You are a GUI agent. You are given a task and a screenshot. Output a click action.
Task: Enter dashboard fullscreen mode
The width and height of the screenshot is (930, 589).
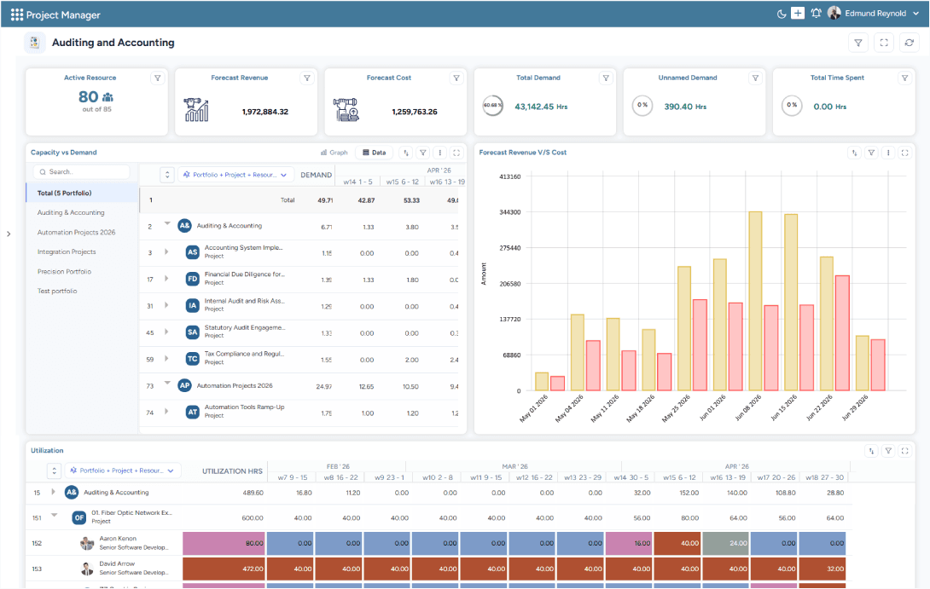coord(884,43)
